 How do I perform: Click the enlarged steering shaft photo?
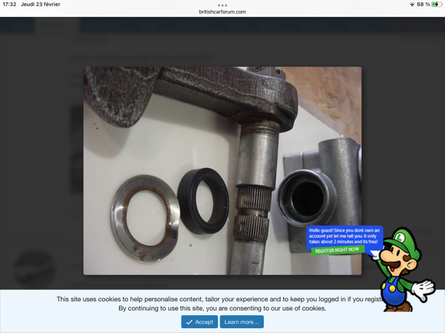(222, 171)
